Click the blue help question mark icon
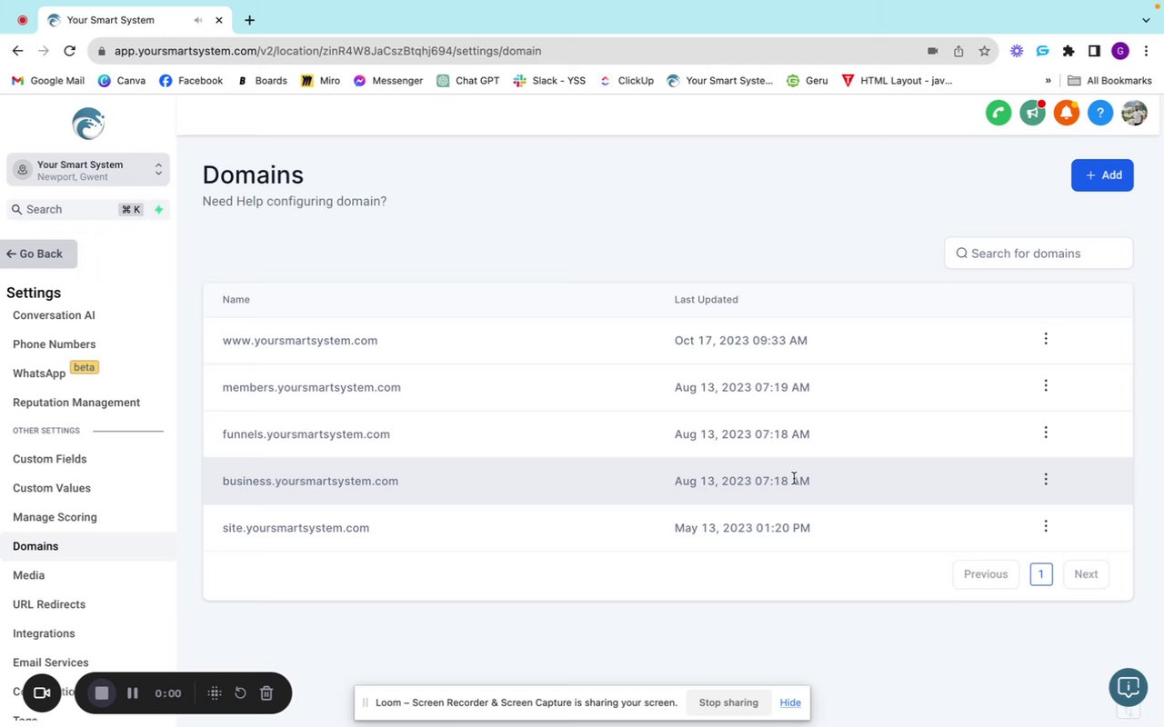This screenshot has width=1164, height=727. 1100,113
